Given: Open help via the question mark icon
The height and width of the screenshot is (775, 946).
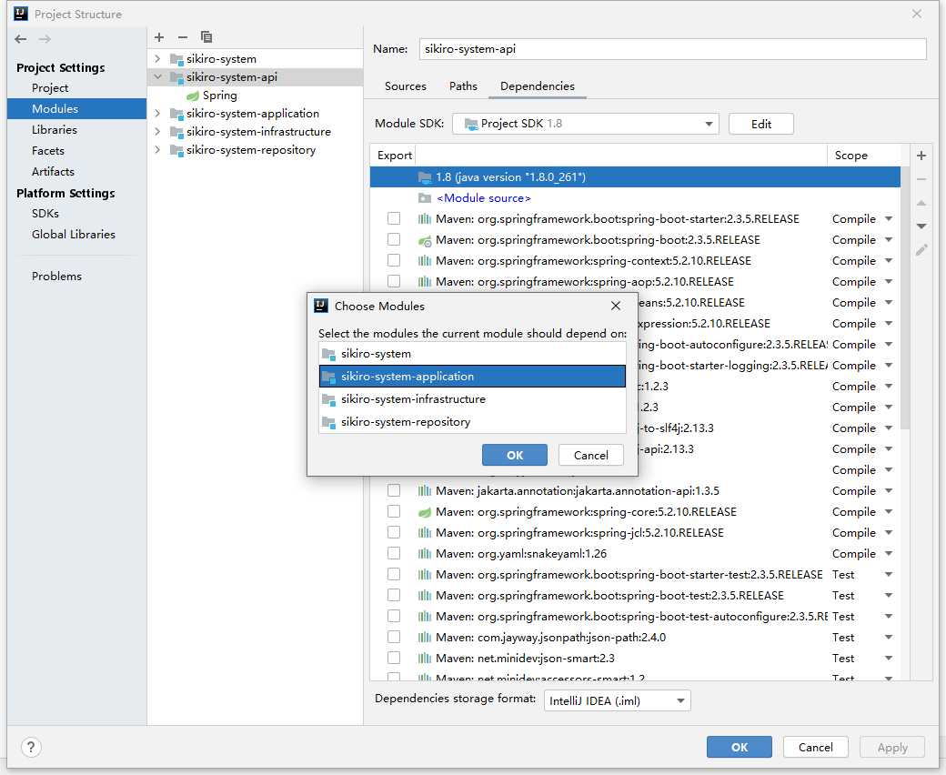Looking at the screenshot, I should click(x=31, y=748).
